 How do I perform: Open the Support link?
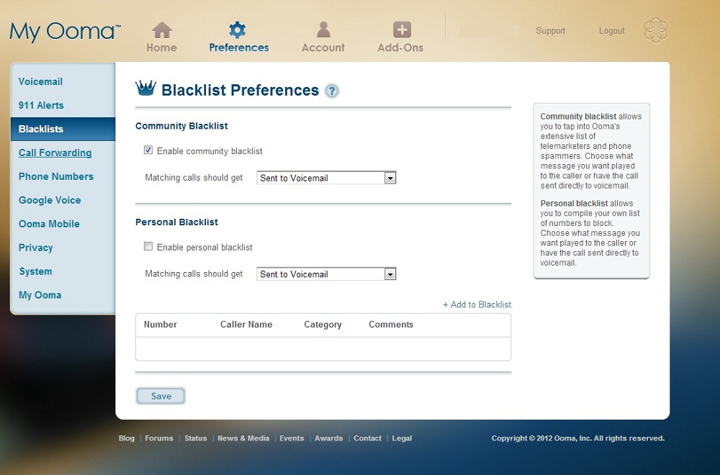[550, 31]
